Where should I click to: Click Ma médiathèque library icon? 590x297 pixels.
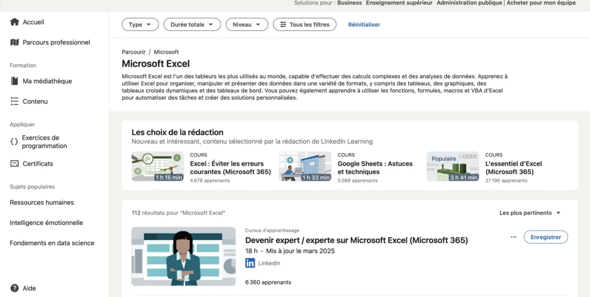14,81
